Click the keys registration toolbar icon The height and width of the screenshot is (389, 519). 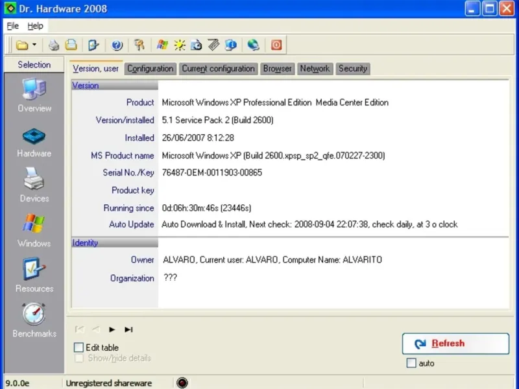point(139,45)
